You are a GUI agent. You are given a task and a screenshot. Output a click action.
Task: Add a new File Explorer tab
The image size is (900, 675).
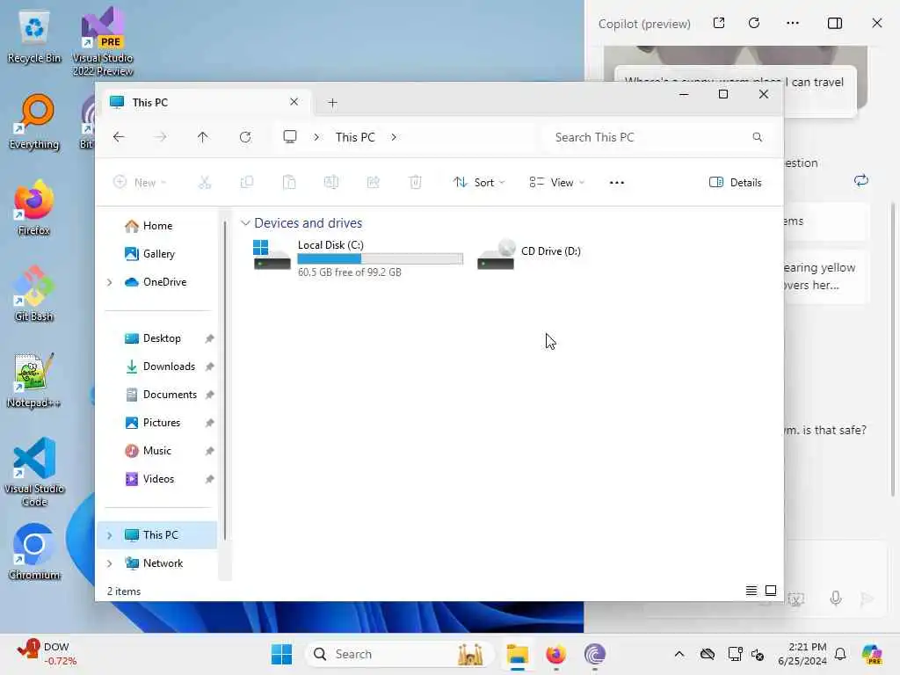pos(332,103)
